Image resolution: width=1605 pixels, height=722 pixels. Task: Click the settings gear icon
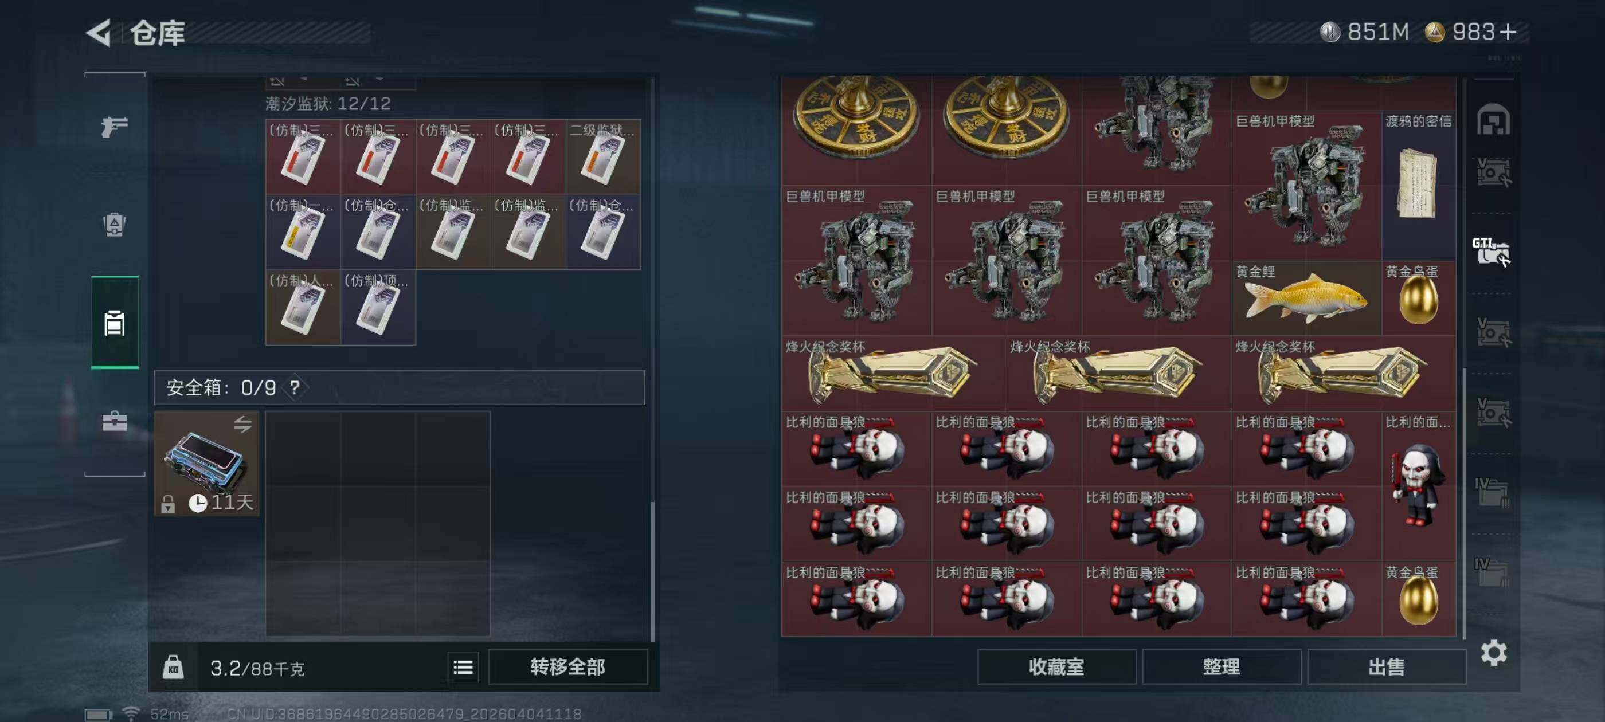[x=1493, y=653]
